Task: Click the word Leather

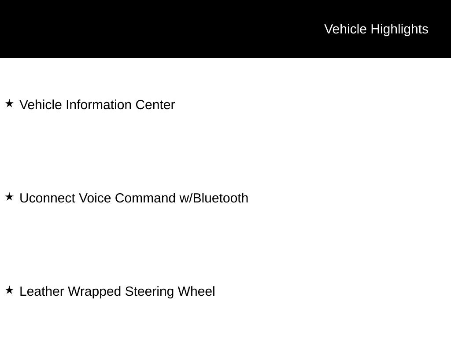Action: pos(42,291)
